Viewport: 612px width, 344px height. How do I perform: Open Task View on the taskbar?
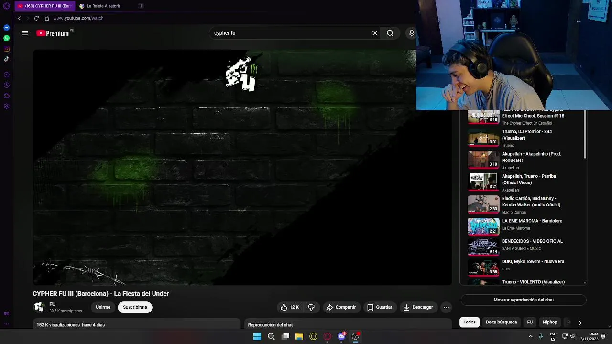285,336
